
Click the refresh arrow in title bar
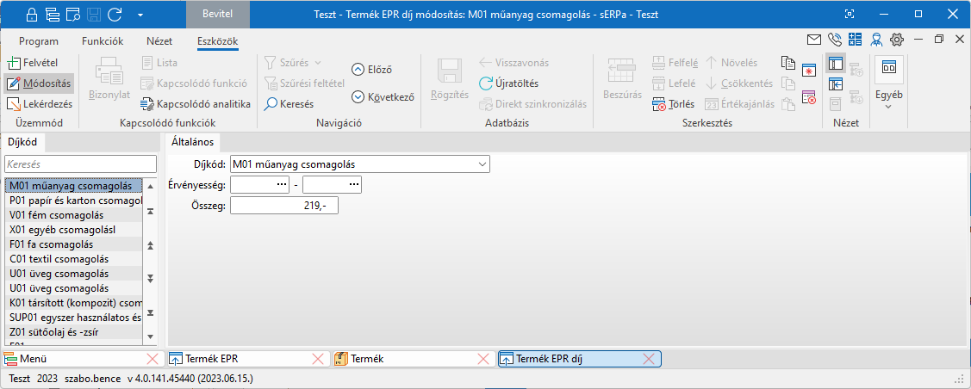[x=114, y=14]
